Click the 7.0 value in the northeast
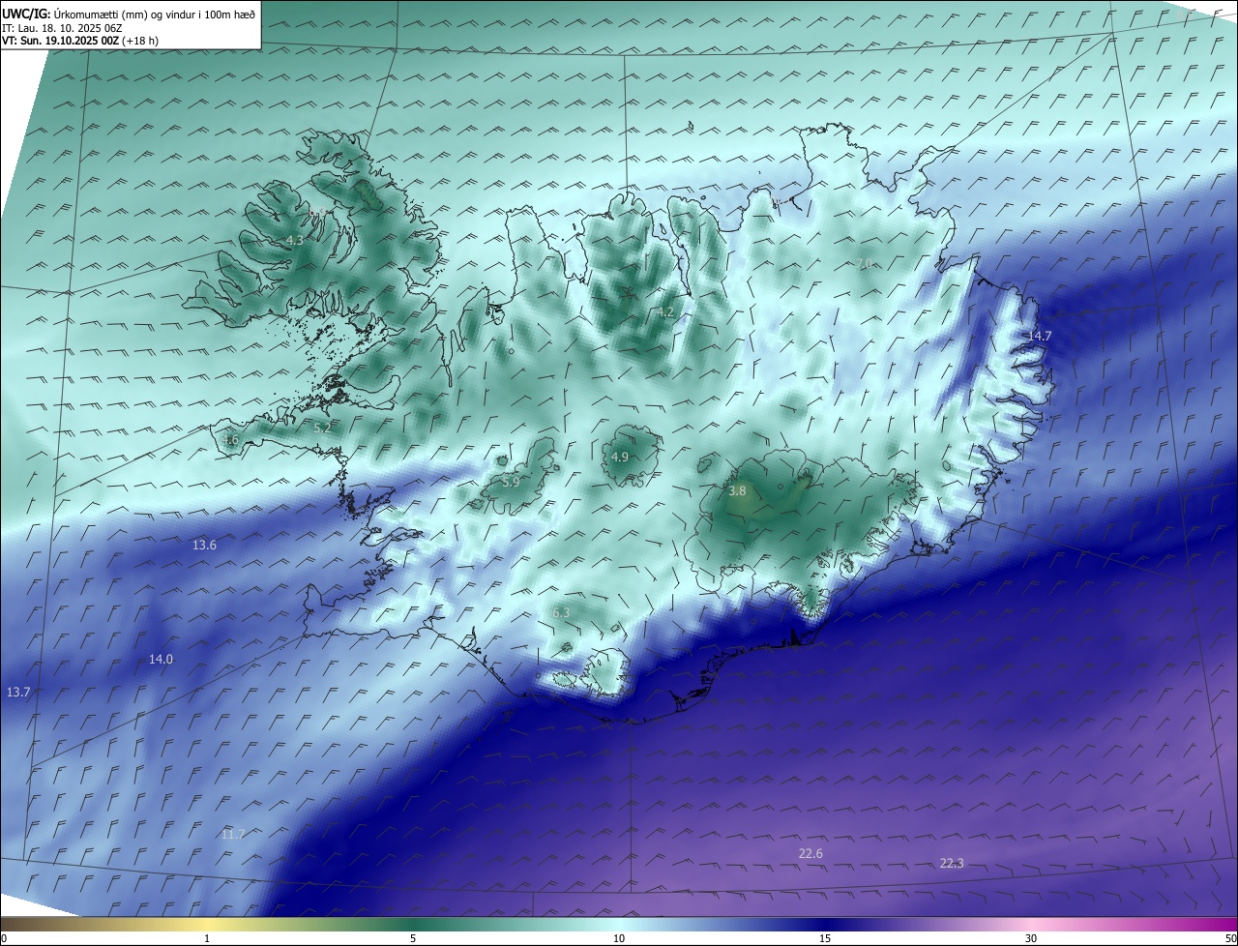 (864, 263)
